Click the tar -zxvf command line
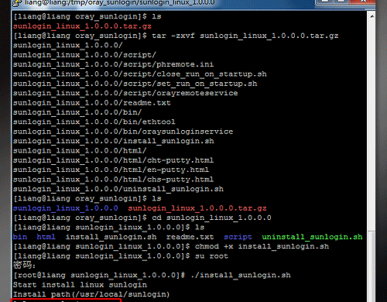 pos(176,36)
